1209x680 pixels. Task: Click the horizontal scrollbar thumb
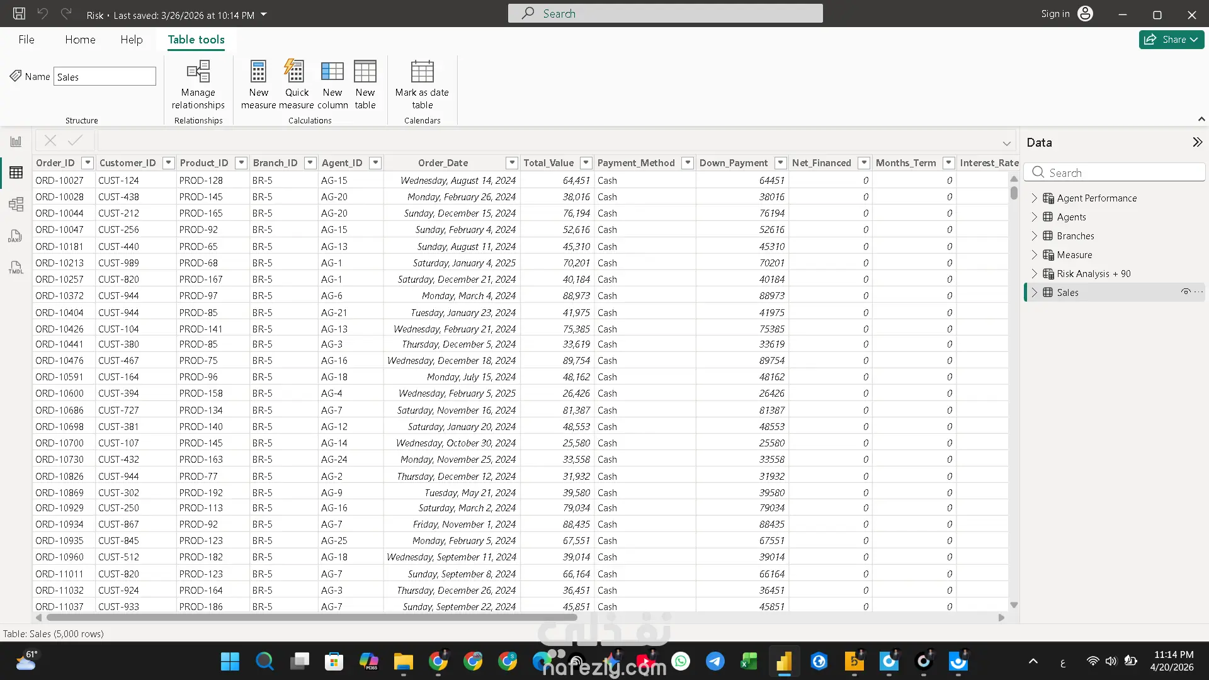[x=312, y=618]
